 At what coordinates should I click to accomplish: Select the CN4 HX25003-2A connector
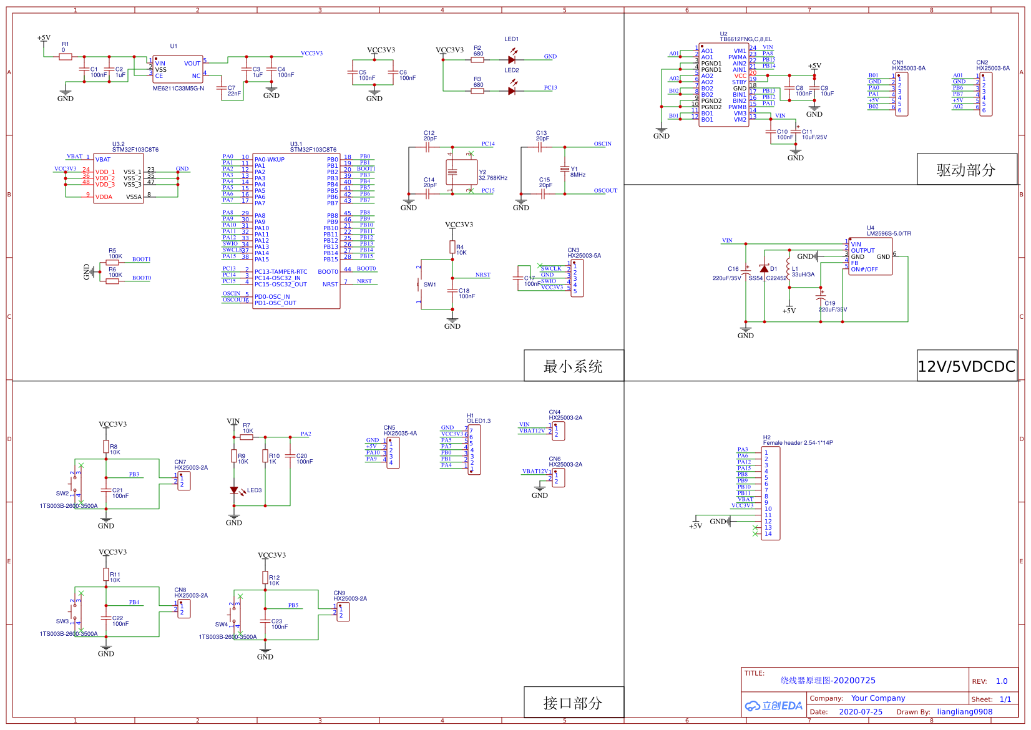click(x=559, y=431)
